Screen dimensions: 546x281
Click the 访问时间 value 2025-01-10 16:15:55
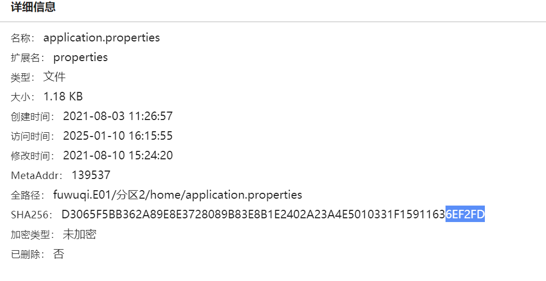coord(117,136)
